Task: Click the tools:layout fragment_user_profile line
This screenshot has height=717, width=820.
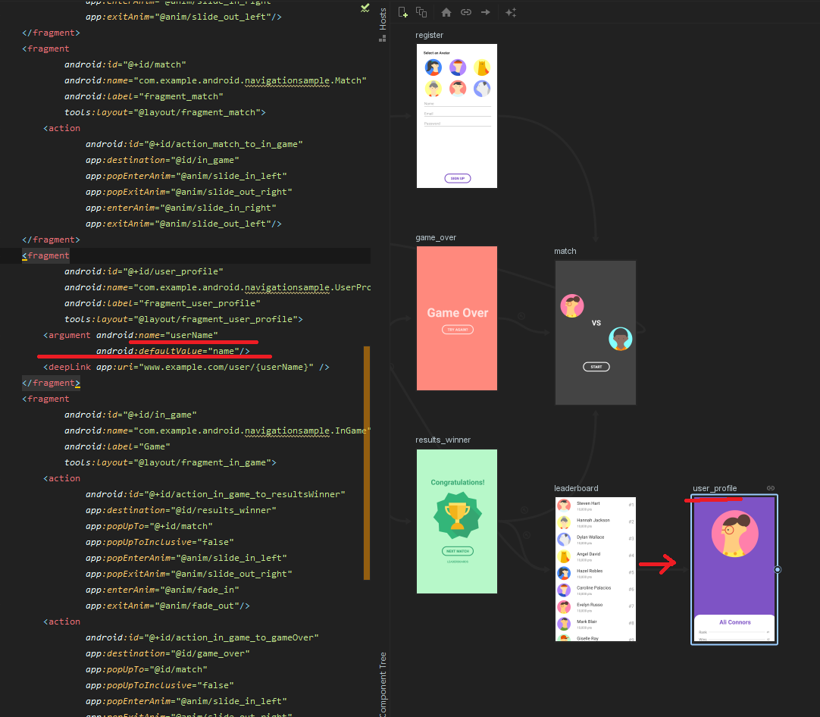Action: (183, 319)
